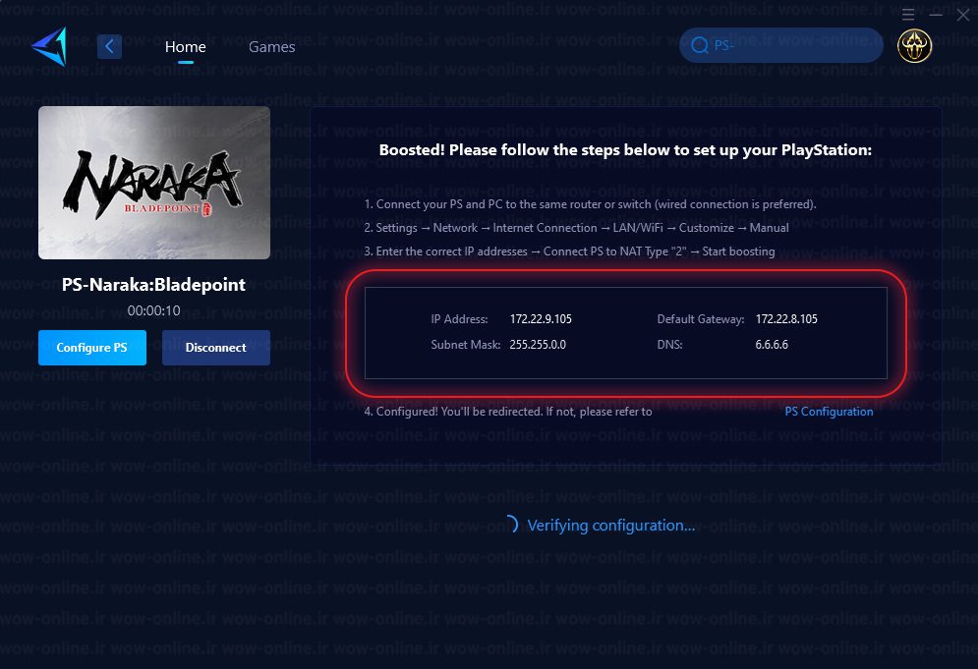Select the IP address value 172.22.9.105
Screen dimensions: 978x669
point(541,319)
